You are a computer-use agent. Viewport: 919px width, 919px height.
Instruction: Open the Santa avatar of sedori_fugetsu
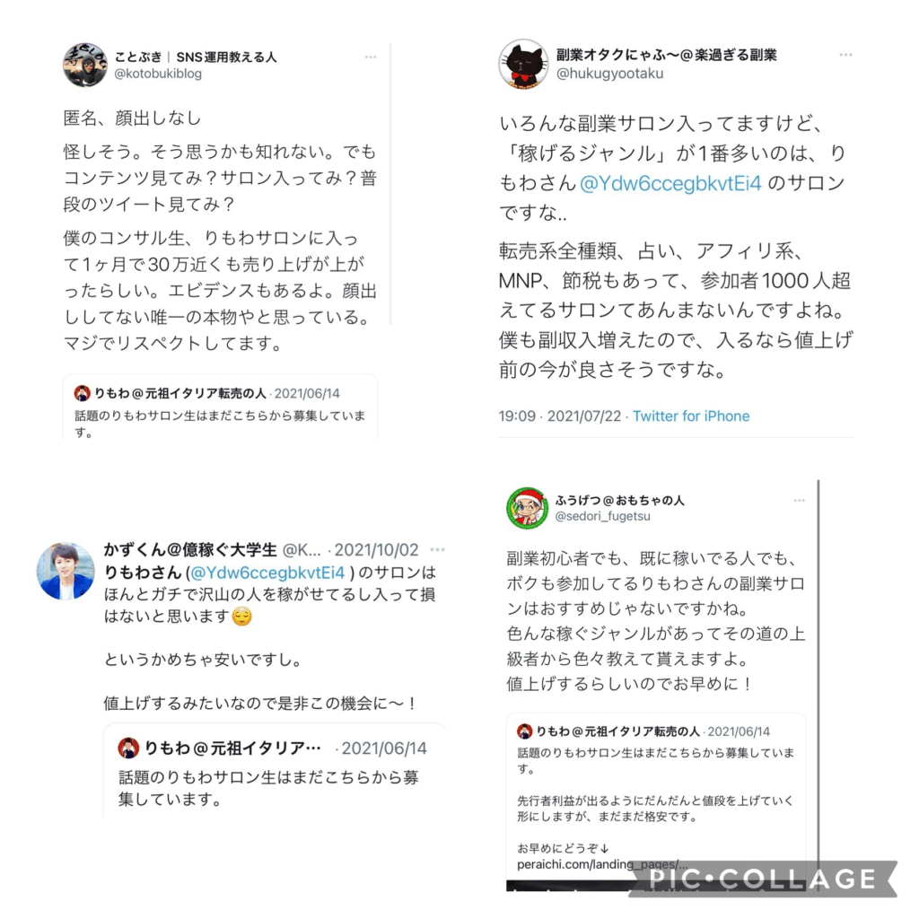point(528,508)
